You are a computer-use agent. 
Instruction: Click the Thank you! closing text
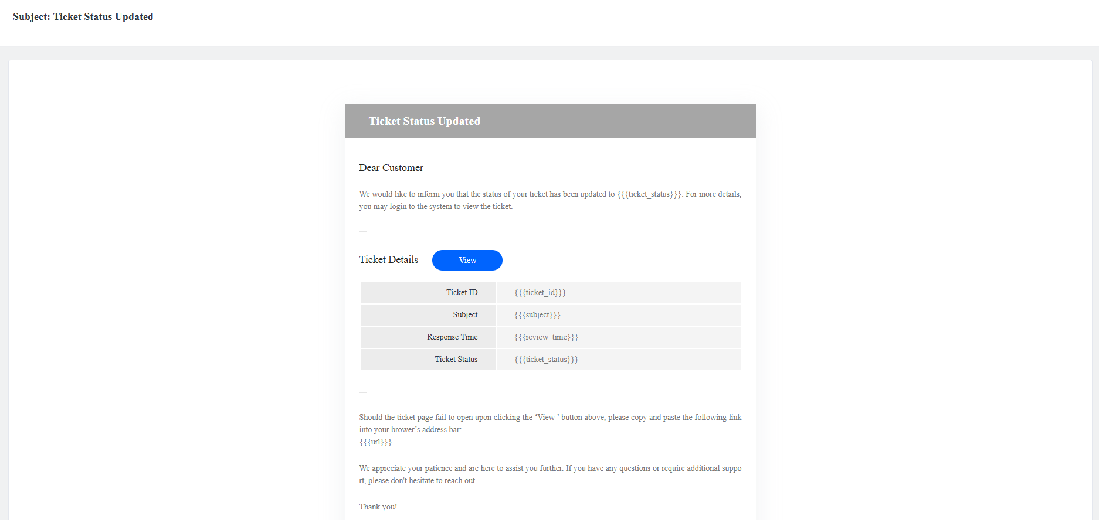(x=378, y=507)
